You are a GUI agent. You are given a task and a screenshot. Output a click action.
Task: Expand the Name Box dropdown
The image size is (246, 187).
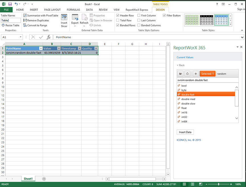(21, 37)
